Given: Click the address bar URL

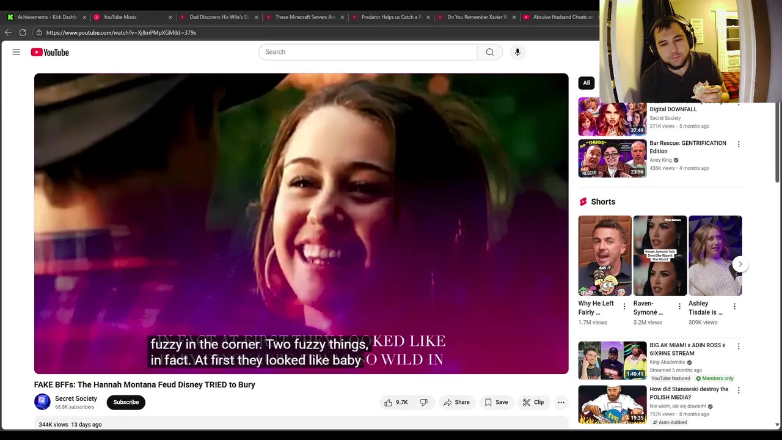Looking at the screenshot, I should point(121,32).
